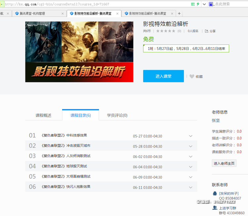Expand lesson 05 大场面崩塌测试 chevron
The width and height of the screenshot is (248, 216).
(190, 177)
